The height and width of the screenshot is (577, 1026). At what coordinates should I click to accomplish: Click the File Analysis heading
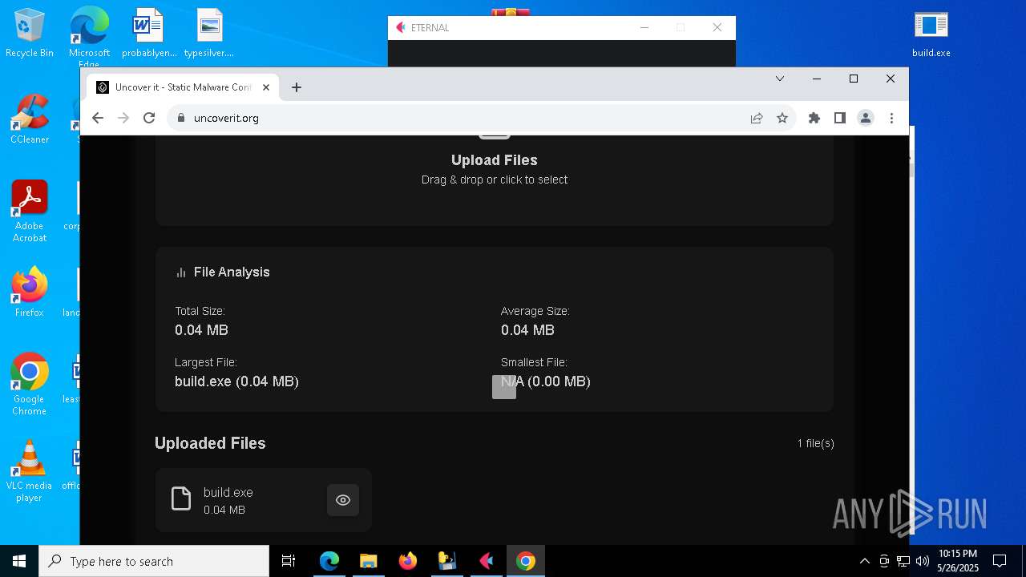coord(232,272)
